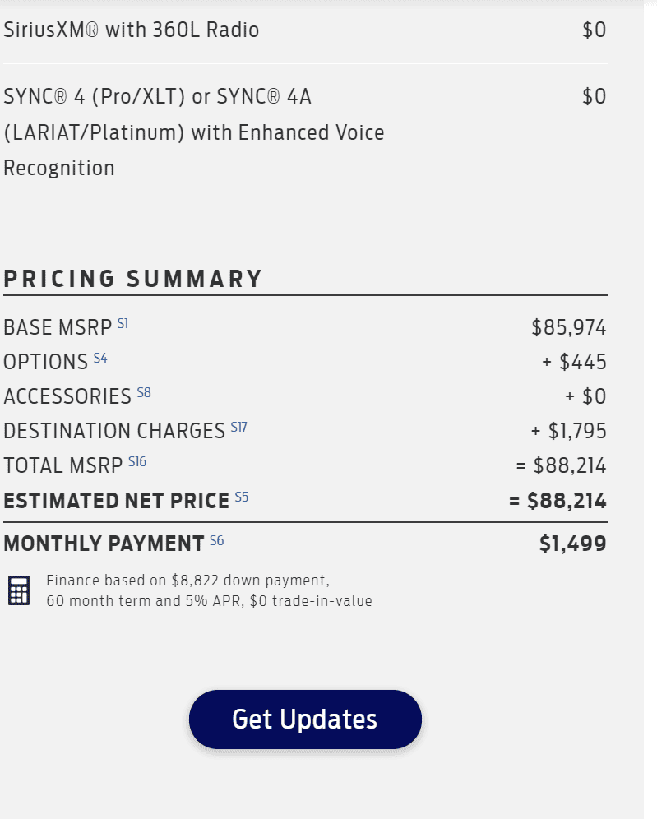Viewport: 657px width, 819px height.
Task: Click the bold Estimated Net Price value
Action: coord(558,501)
